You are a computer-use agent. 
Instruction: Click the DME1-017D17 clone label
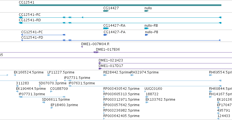(x=111, y=66)
